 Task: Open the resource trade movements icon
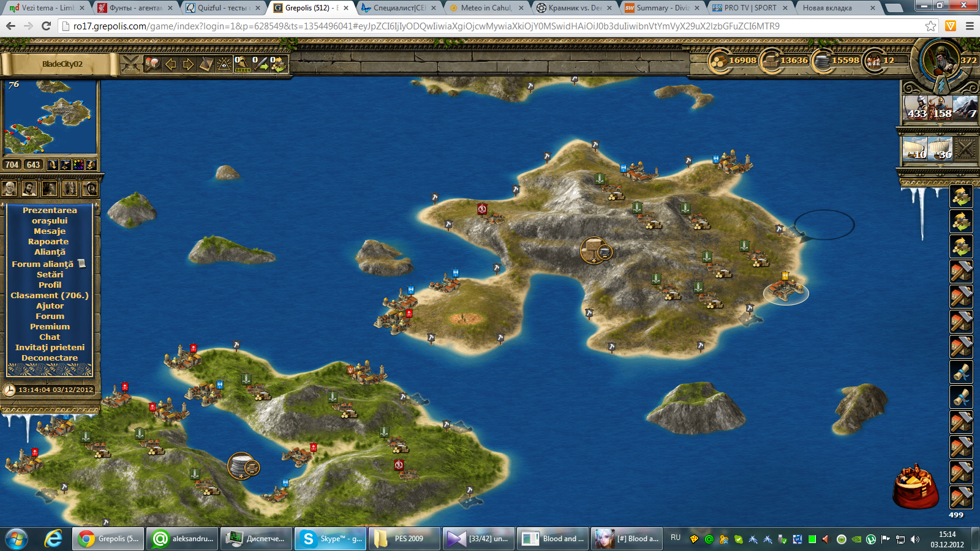point(279,64)
